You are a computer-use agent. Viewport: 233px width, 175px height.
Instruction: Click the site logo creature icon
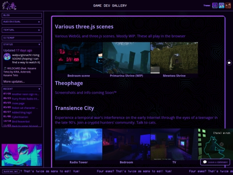point(9,6)
